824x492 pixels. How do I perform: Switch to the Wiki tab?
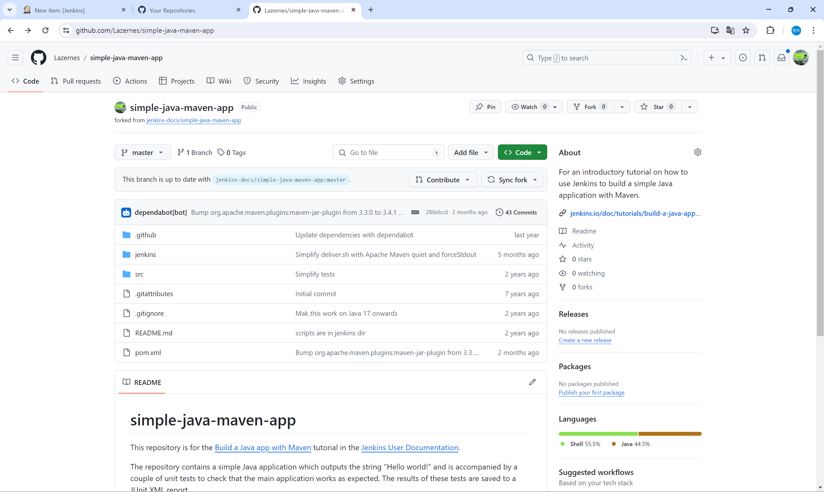(219, 81)
